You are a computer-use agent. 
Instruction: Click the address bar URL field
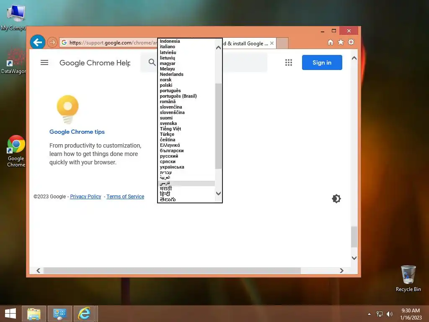click(108, 42)
